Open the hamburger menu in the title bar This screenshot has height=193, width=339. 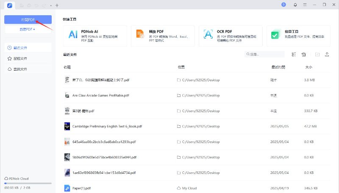[305, 5]
